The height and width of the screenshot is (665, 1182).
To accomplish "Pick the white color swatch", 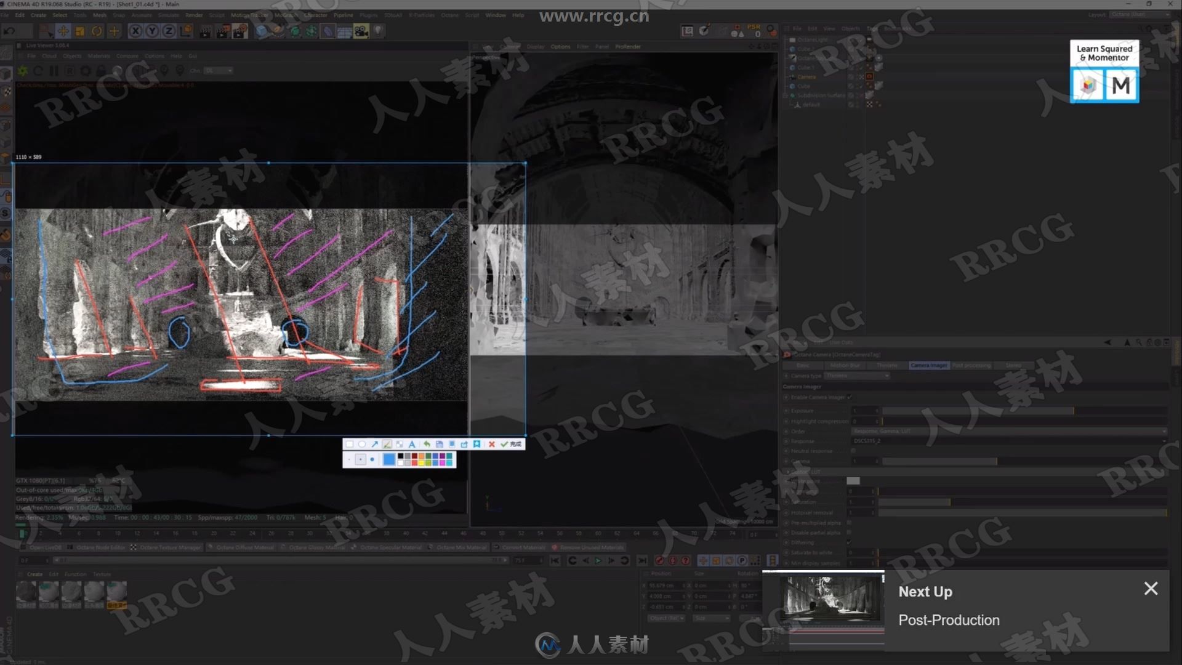I will point(400,463).
